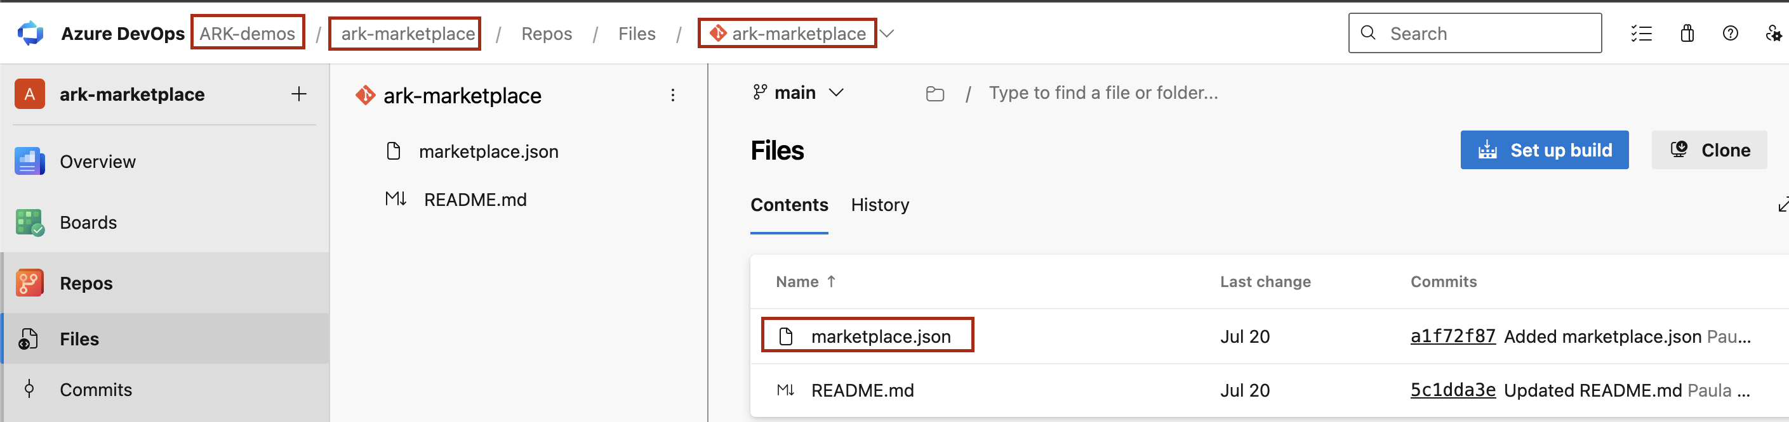Open the User settings icon

(x=1773, y=33)
